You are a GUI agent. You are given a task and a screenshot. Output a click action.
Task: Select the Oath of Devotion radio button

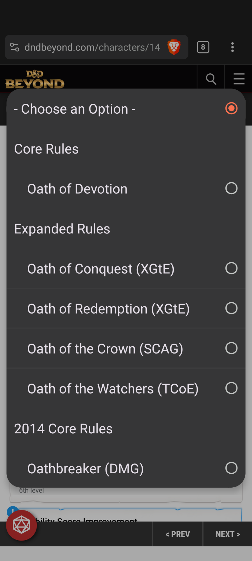[231, 188]
